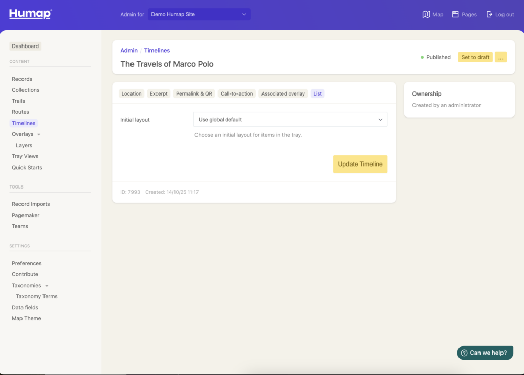
Task: Switch to the Location tab
Action: coord(132,93)
